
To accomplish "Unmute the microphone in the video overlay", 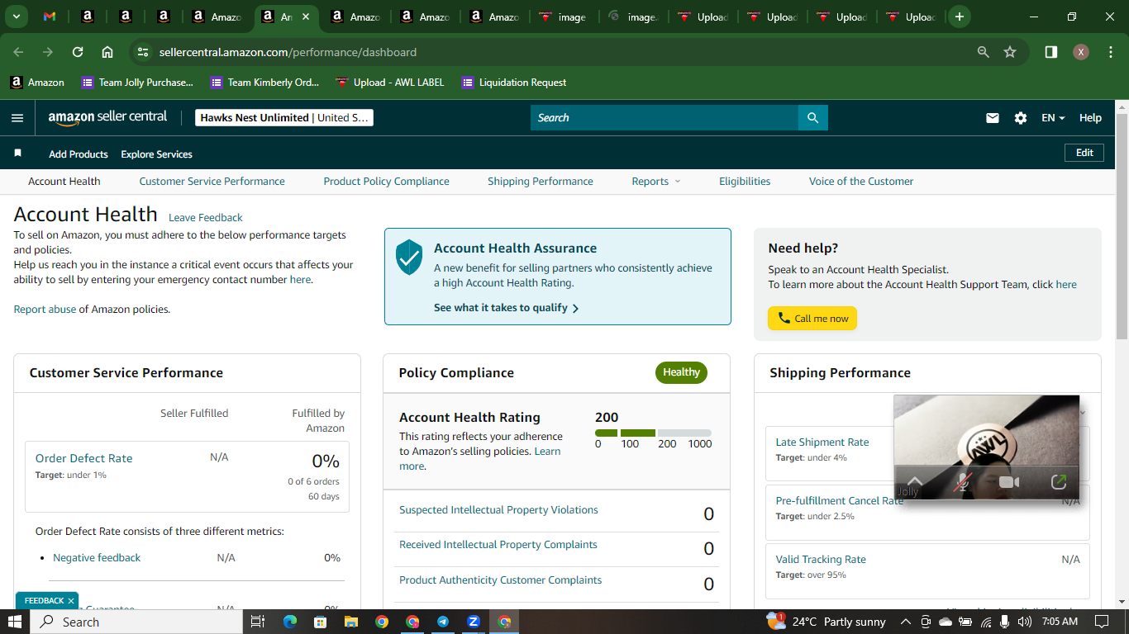I will 962,482.
